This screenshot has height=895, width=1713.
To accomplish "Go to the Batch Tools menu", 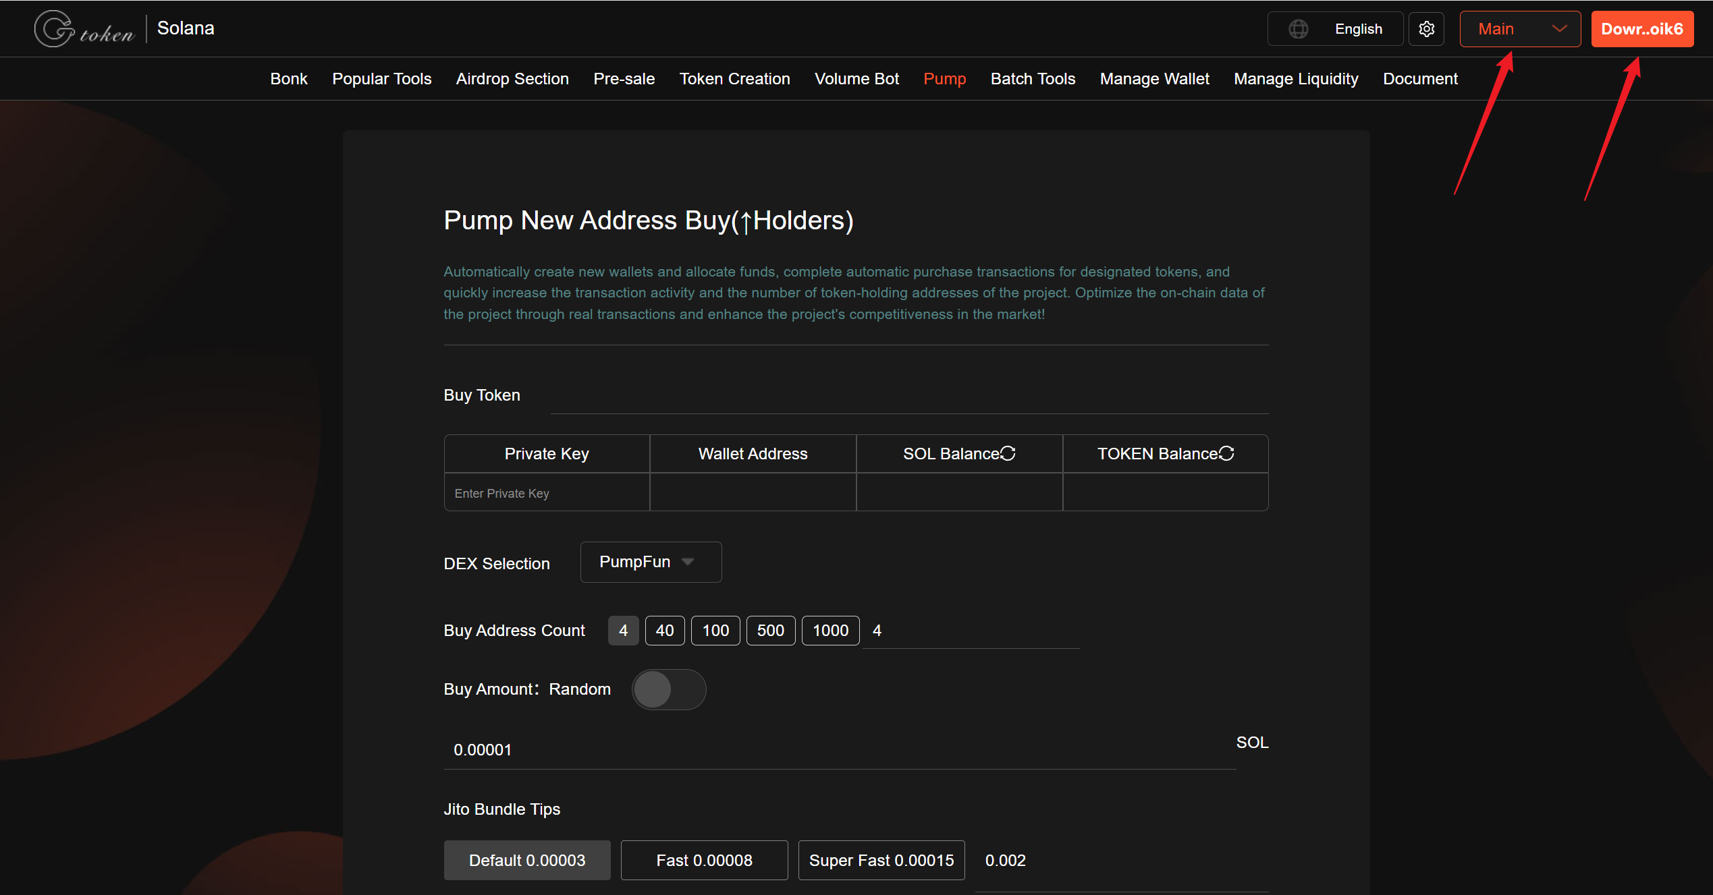I will [x=1032, y=79].
